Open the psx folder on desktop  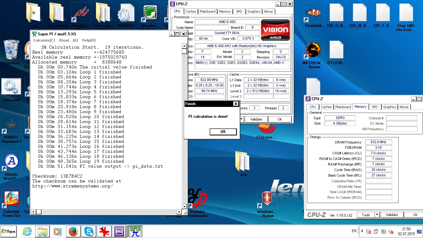(x=243, y=164)
